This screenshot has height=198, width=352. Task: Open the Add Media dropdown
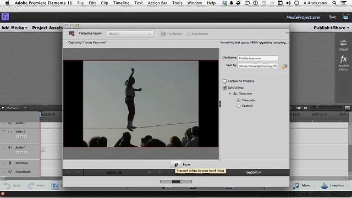click(x=14, y=28)
